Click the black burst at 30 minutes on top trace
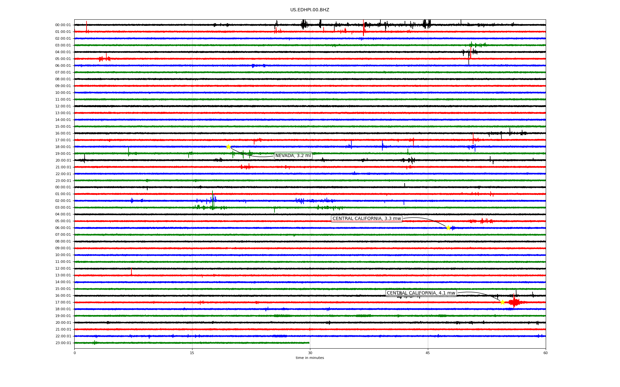The height and width of the screenshot is (387, 620). [304, 25]
